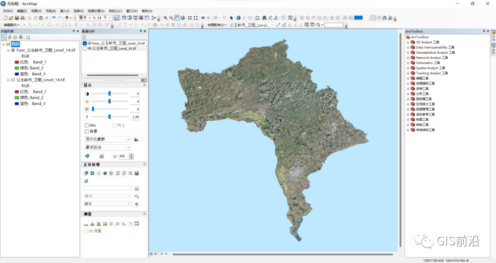Click the Export raster save icon
Screen dimensions: 496x263
coord(137,173)
